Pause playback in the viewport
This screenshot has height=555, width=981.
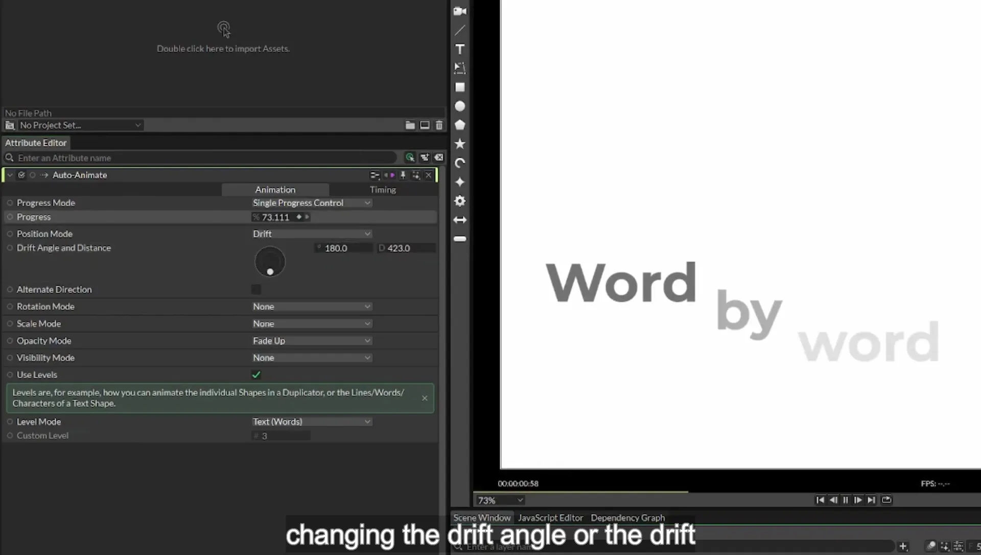pos(846,500)
